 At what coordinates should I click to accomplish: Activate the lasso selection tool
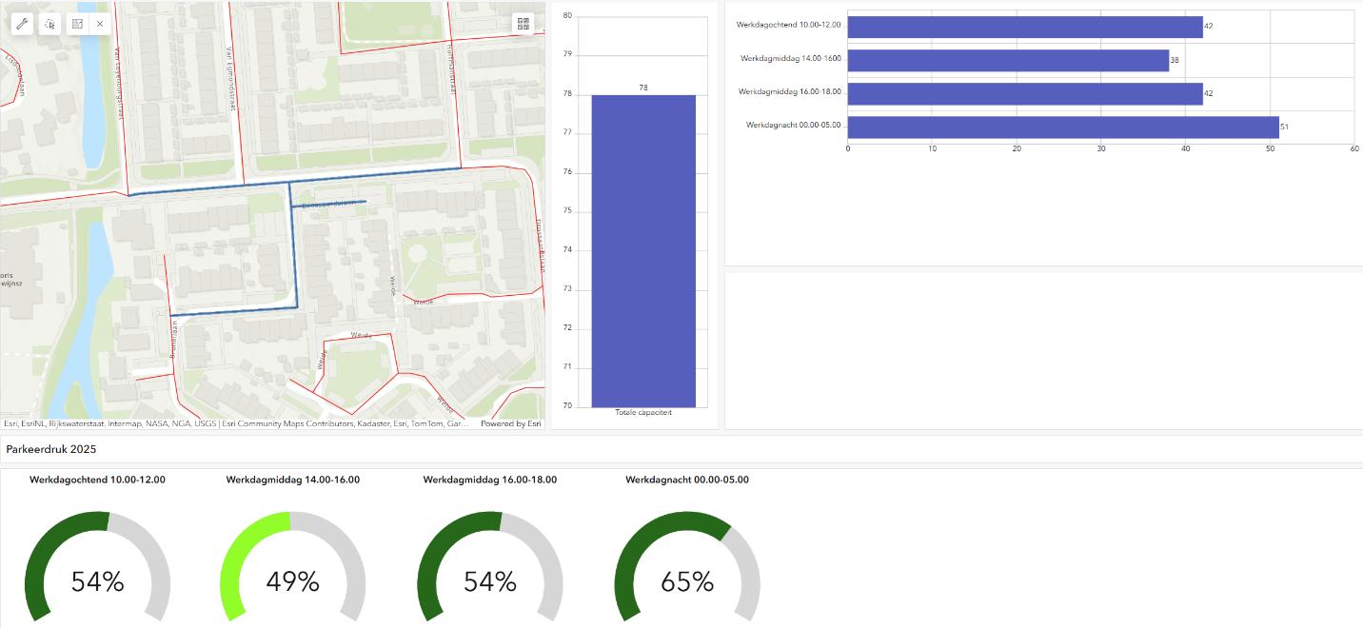(x=49, y=24)
